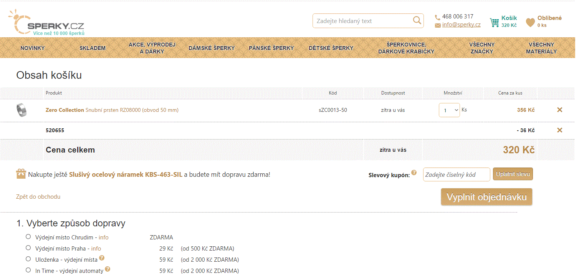
Task: Open the shopping cart icon
Action: (x=494, y=23)
